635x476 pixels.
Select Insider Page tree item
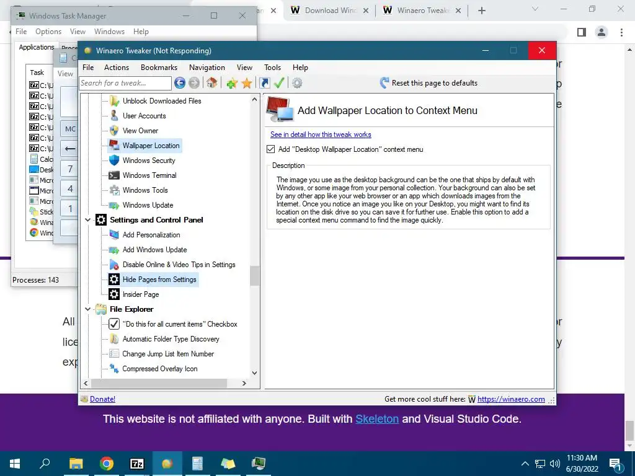coord(141,294)
